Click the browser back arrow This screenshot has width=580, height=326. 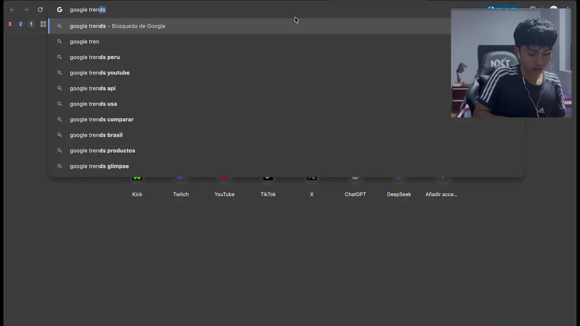click(x=12, y=10)
